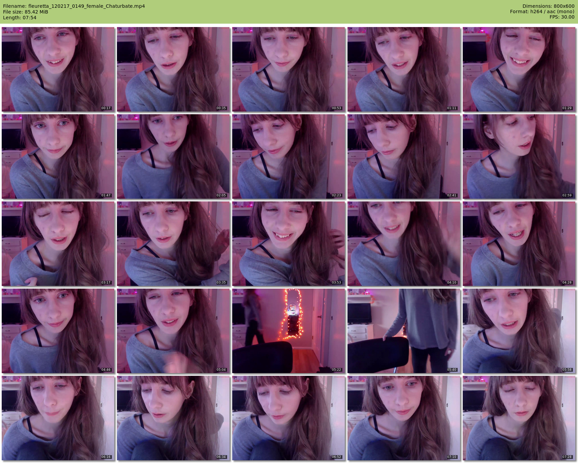Click the frame with timestamp 01:47
This screenshot has width=578, height=463.
coord(58,156)
